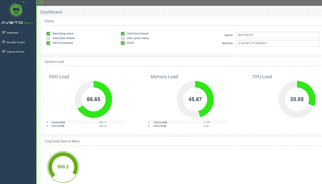Screen dimensions: 322x184
Task: Click the Dashboard sidebar edit icon
Action: click(x=4, y=32)
